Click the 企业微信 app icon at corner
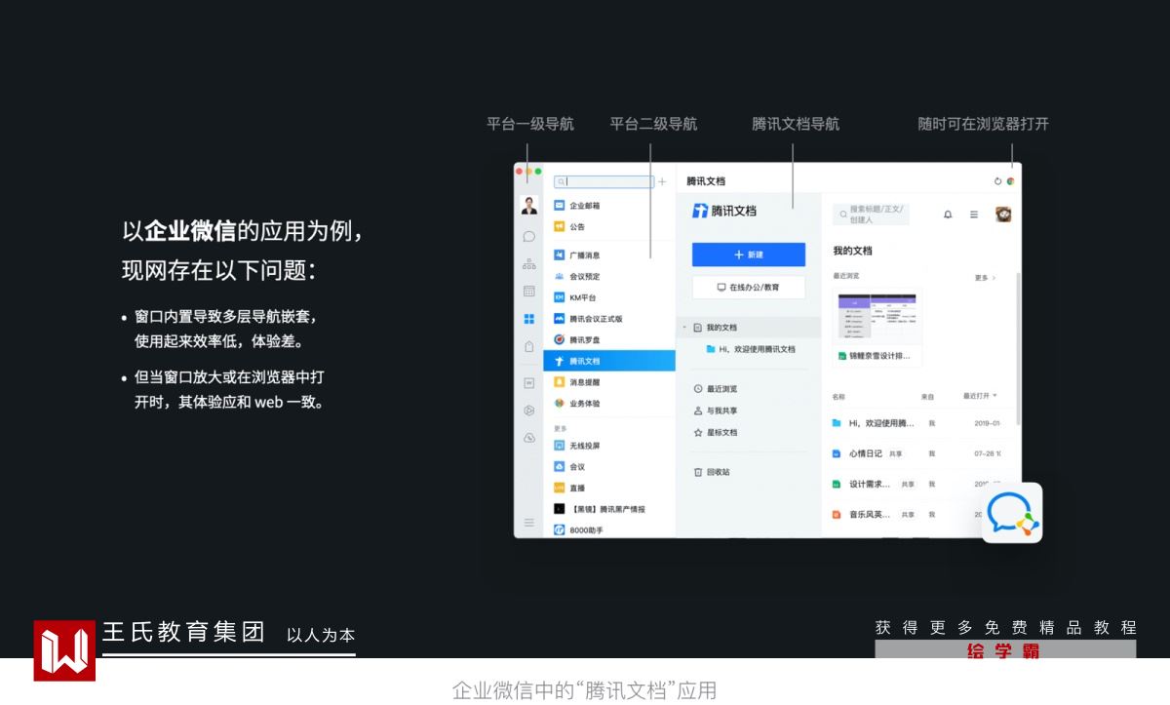This screenshot has width=1170, height=705. coord(1012,513)
